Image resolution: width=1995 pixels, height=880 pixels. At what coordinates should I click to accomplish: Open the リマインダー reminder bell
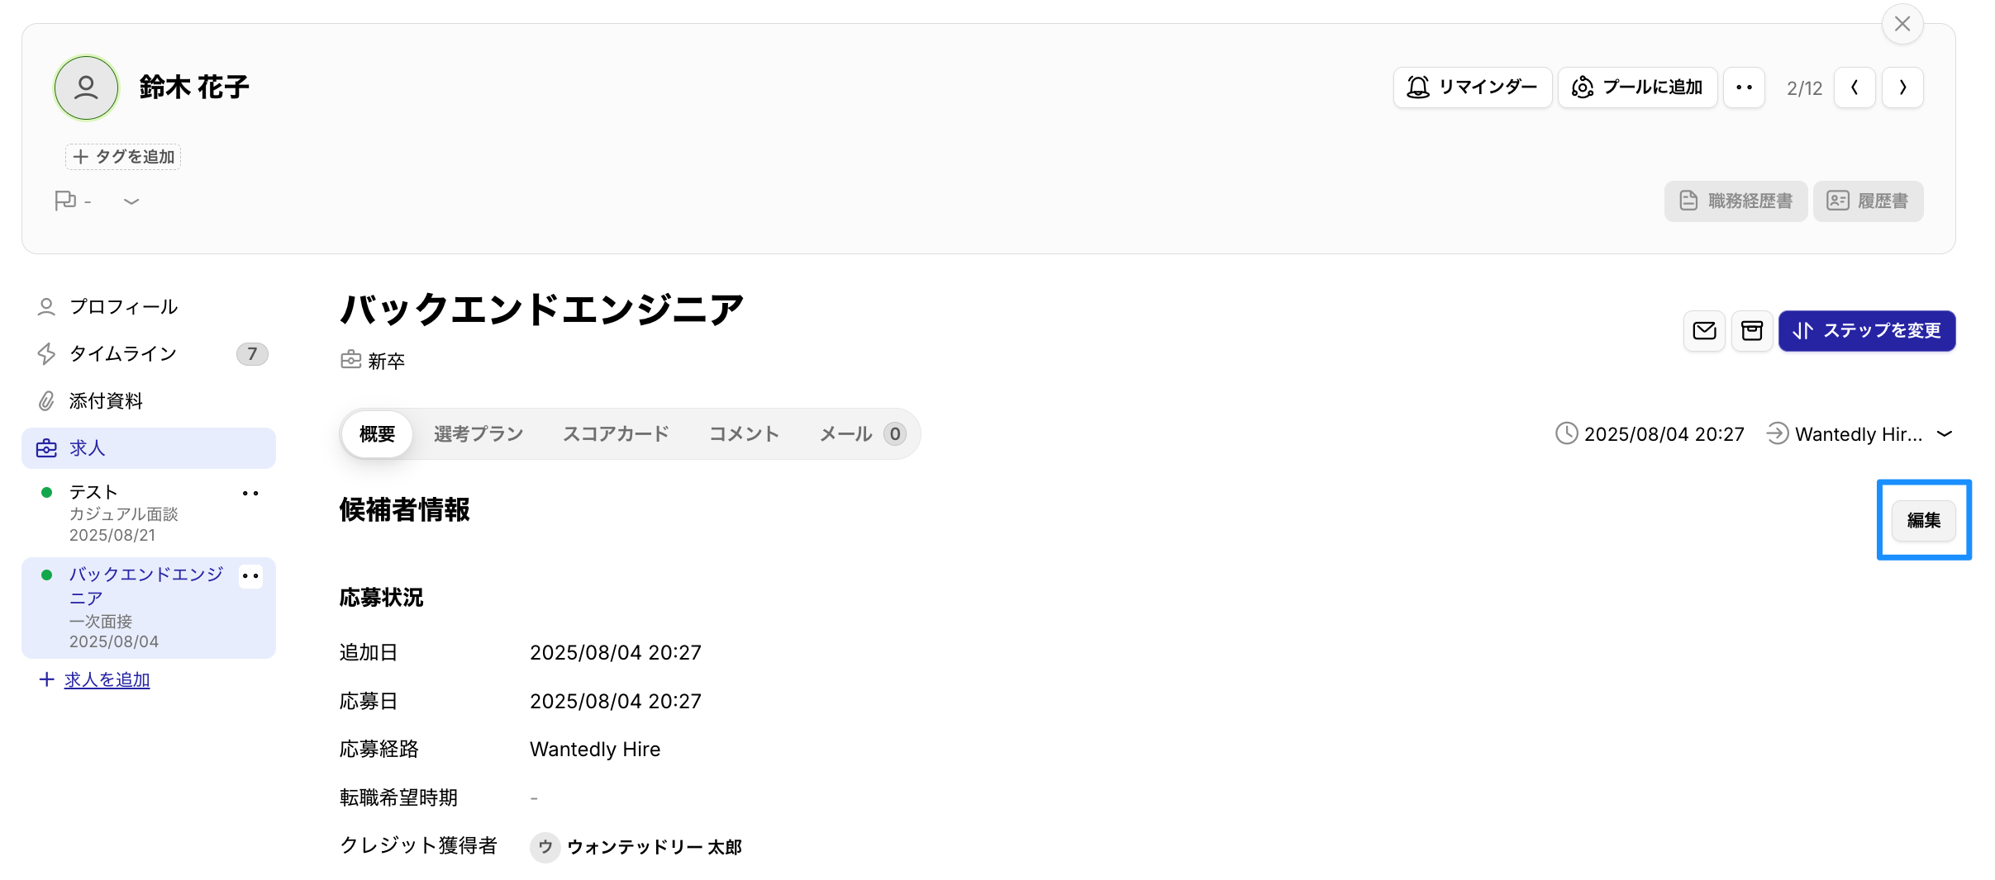1472,87
